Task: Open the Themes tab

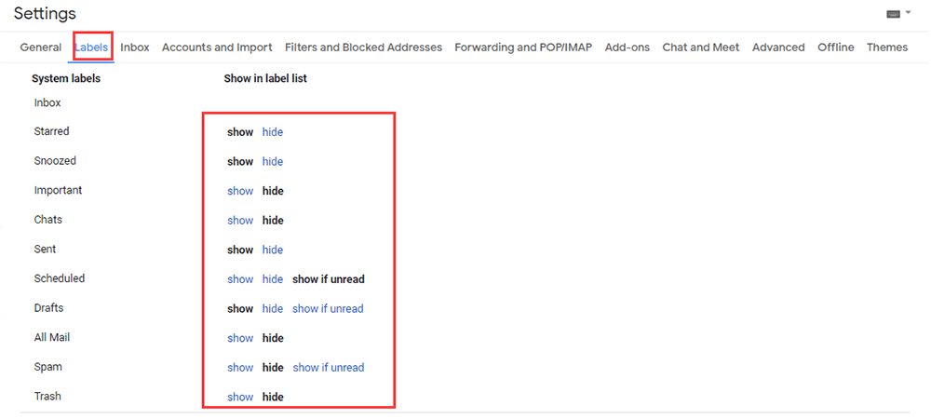Action: coord(886,47)
